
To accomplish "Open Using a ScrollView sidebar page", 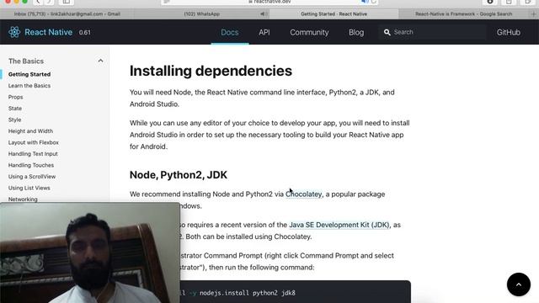I will coord(32,176).
